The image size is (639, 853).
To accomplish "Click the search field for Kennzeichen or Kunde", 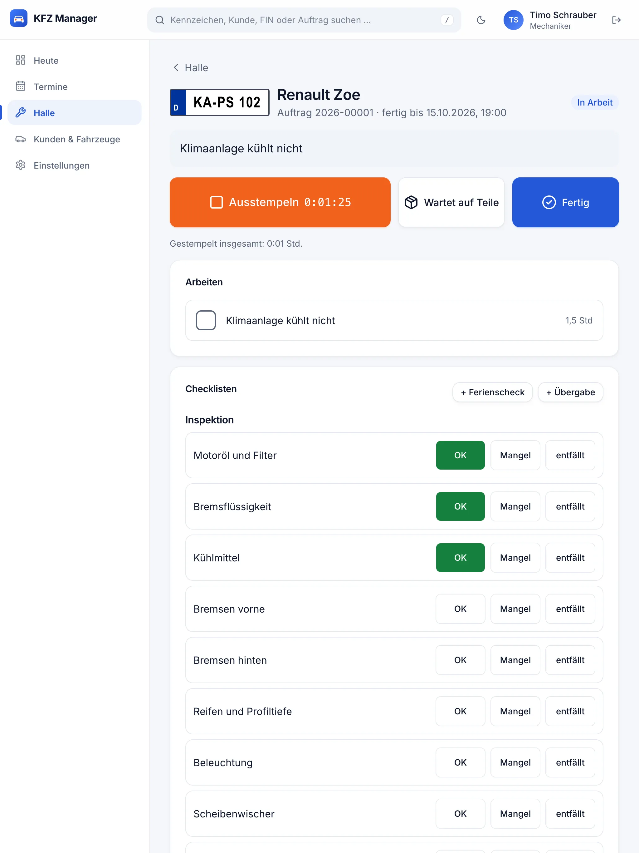I will 304,20.
